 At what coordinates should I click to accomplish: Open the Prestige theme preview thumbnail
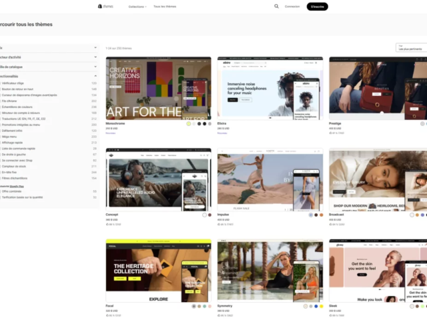(x=378, y=88)
